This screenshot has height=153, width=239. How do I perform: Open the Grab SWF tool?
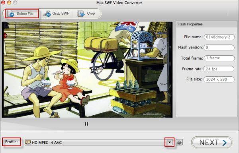[56, 14]
